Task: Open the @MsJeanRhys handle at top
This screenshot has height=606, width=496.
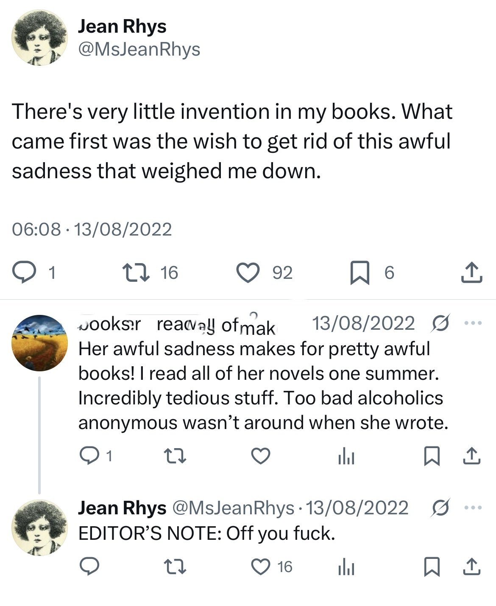Action: tap(139, 49)
